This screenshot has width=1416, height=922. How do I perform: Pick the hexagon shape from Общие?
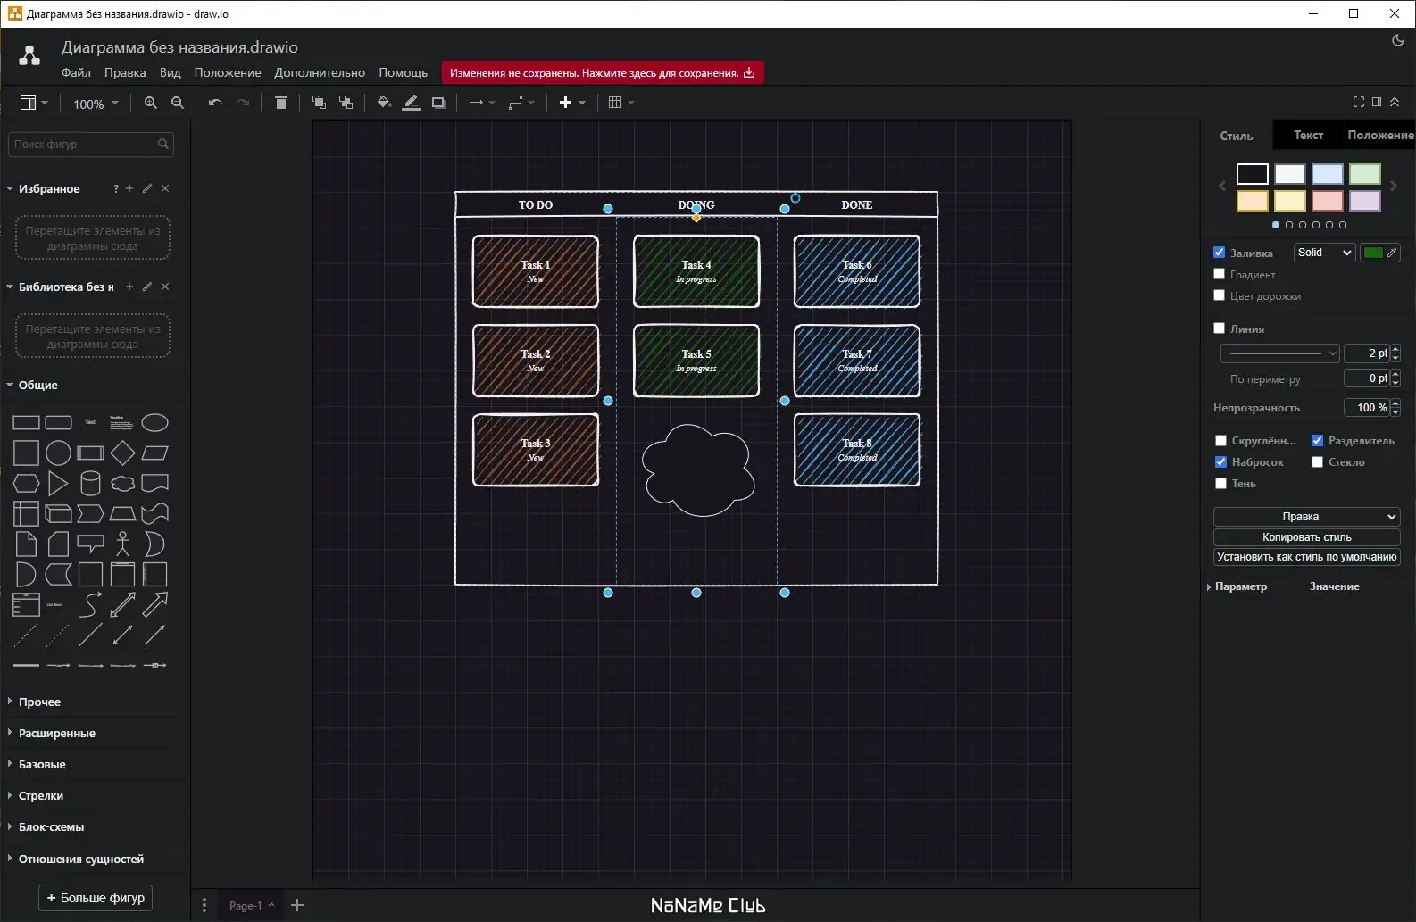tap(26, 483)
